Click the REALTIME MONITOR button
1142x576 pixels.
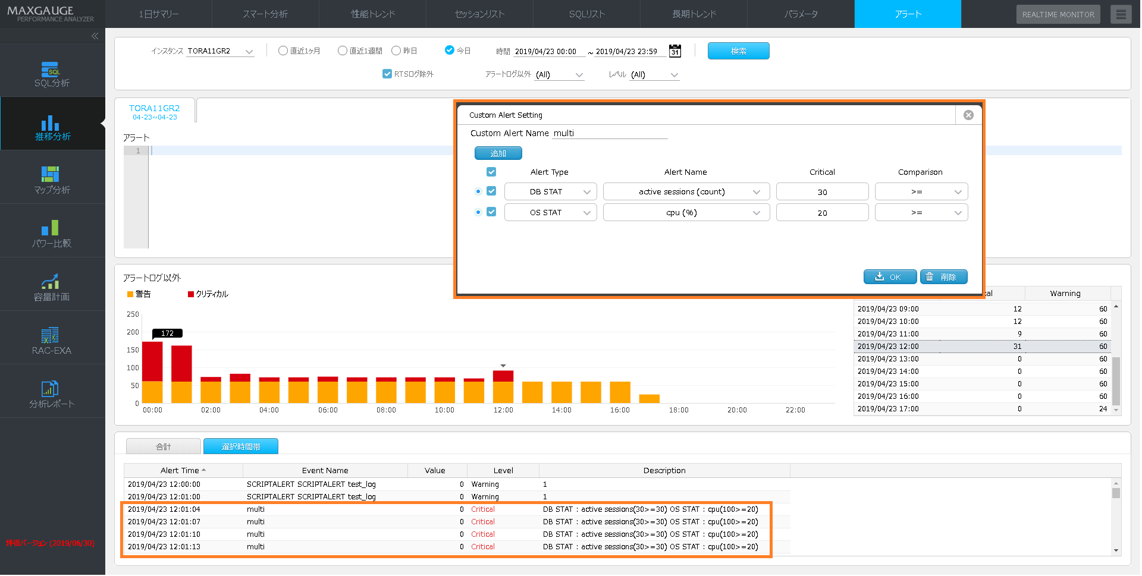point(1058,14)
